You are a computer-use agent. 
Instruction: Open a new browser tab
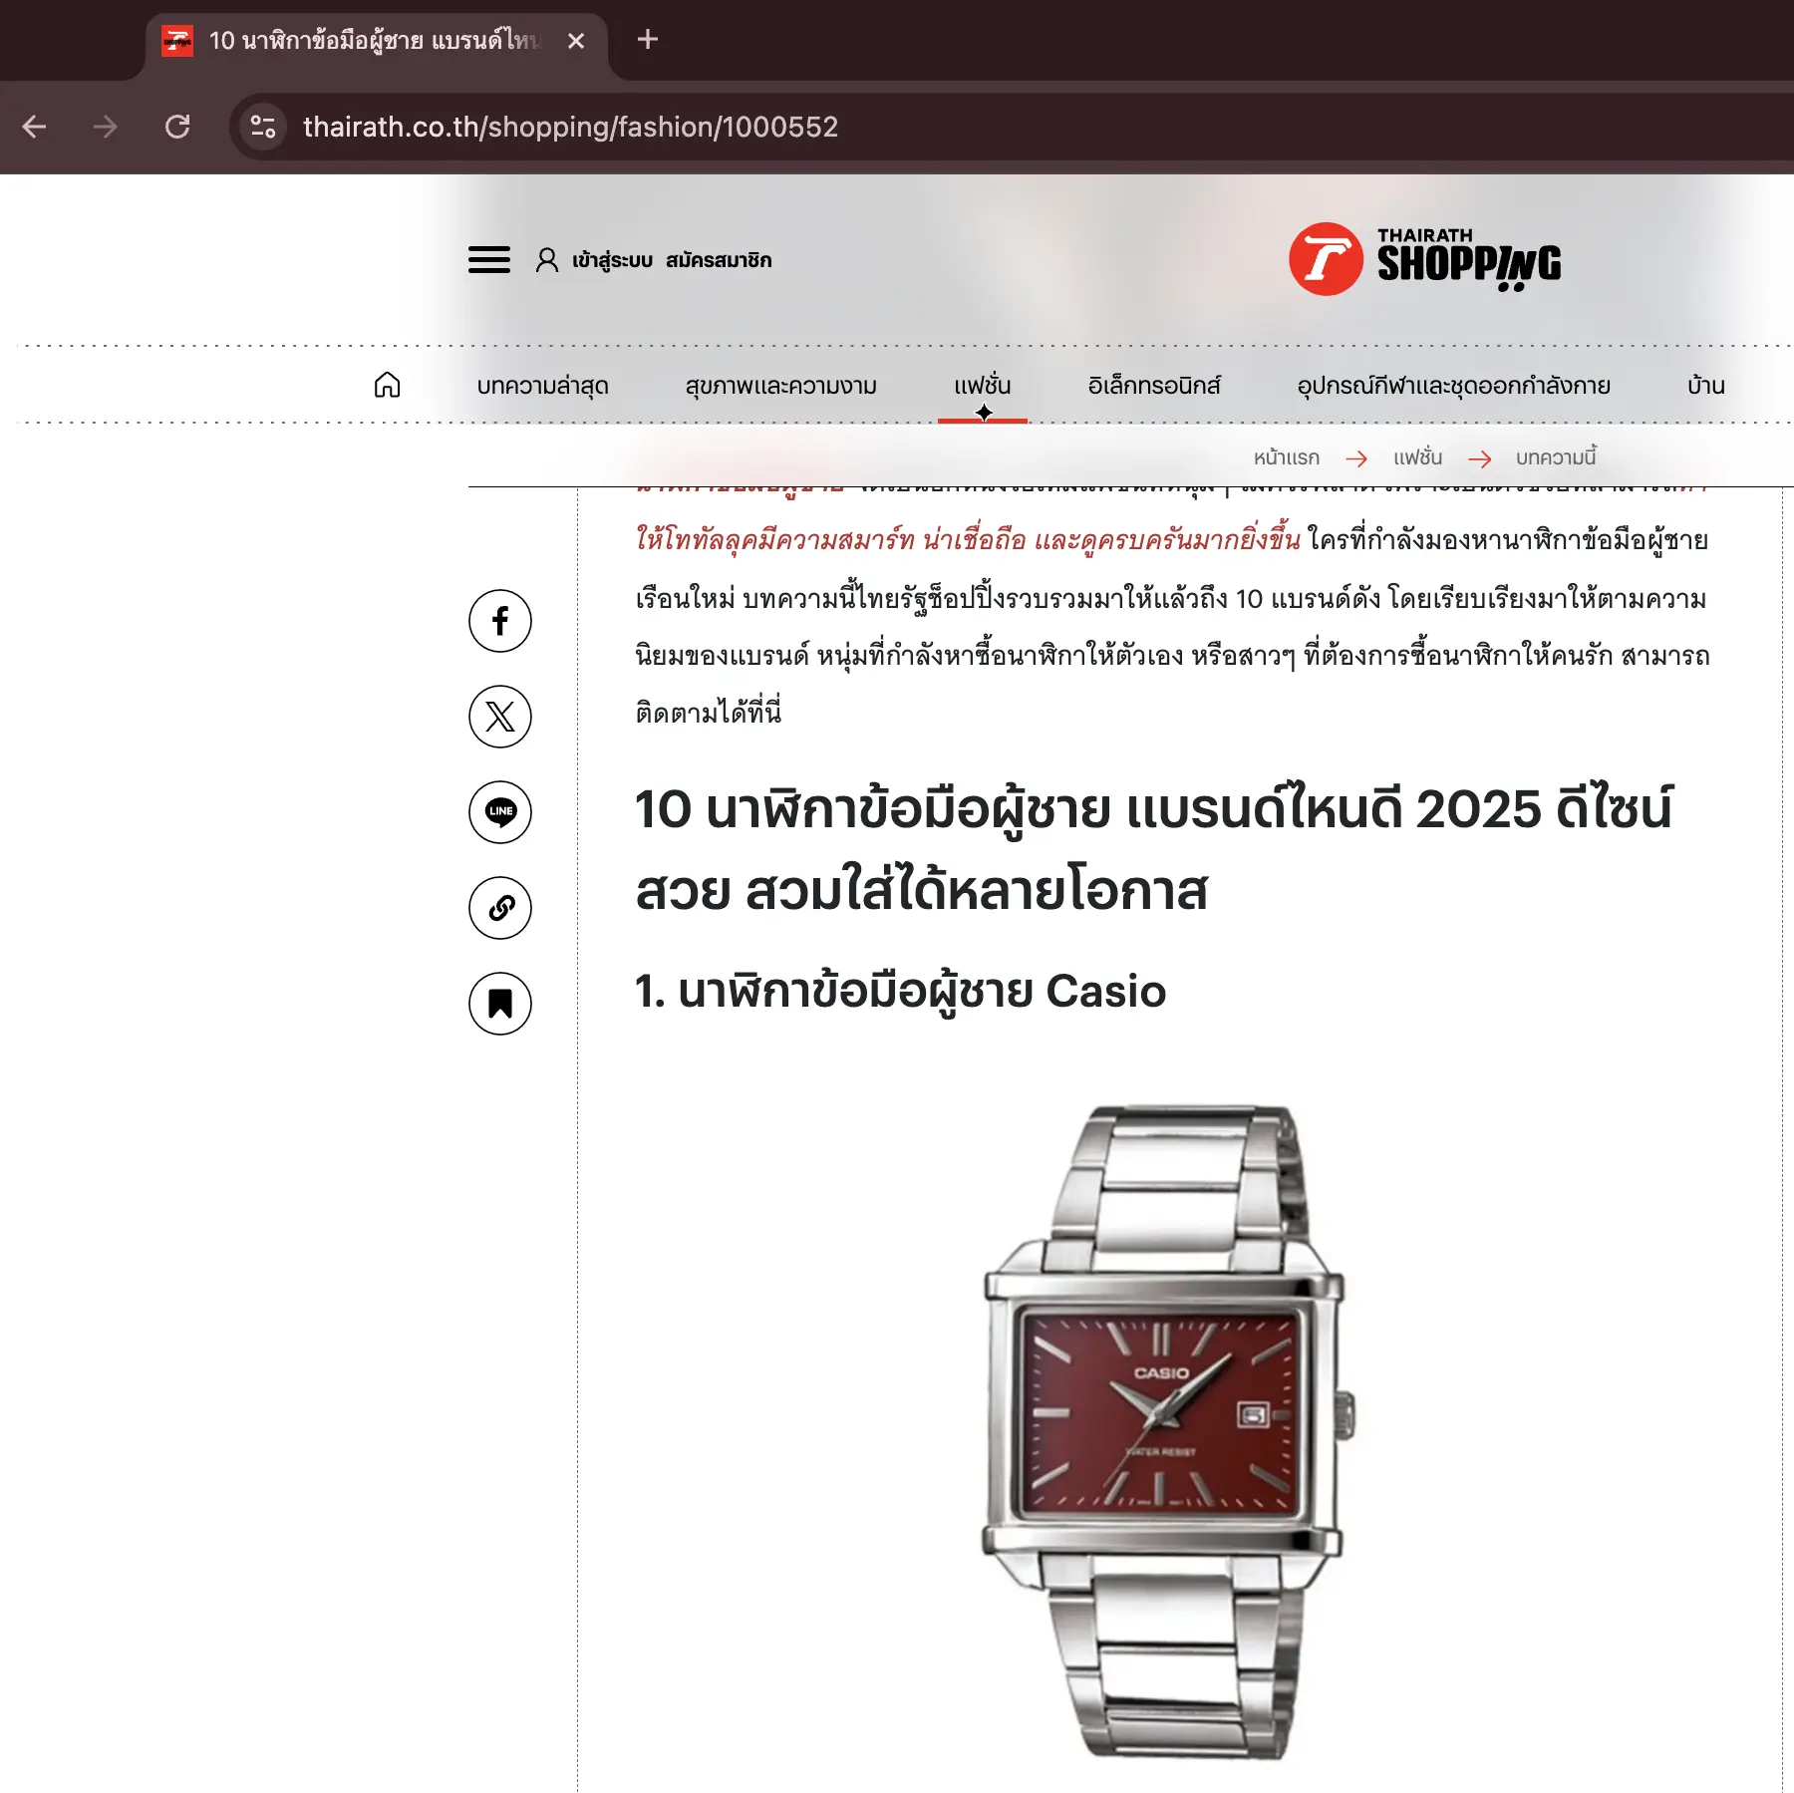(x=648, y=40)
